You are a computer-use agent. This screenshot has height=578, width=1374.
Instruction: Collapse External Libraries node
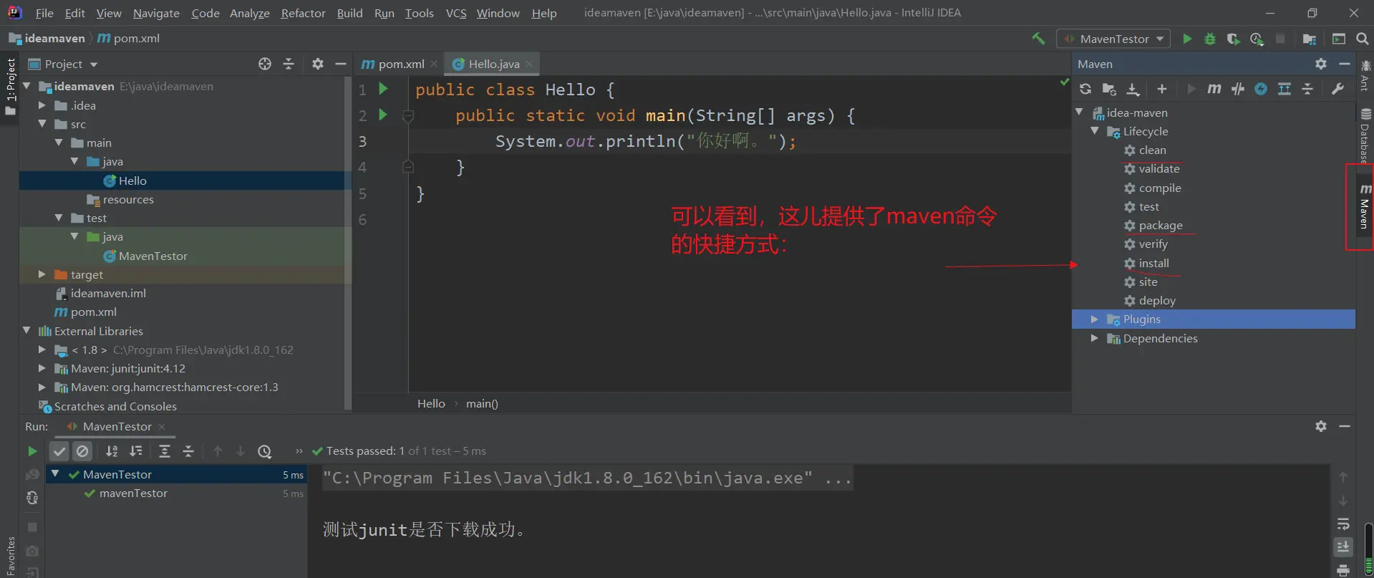26,331
